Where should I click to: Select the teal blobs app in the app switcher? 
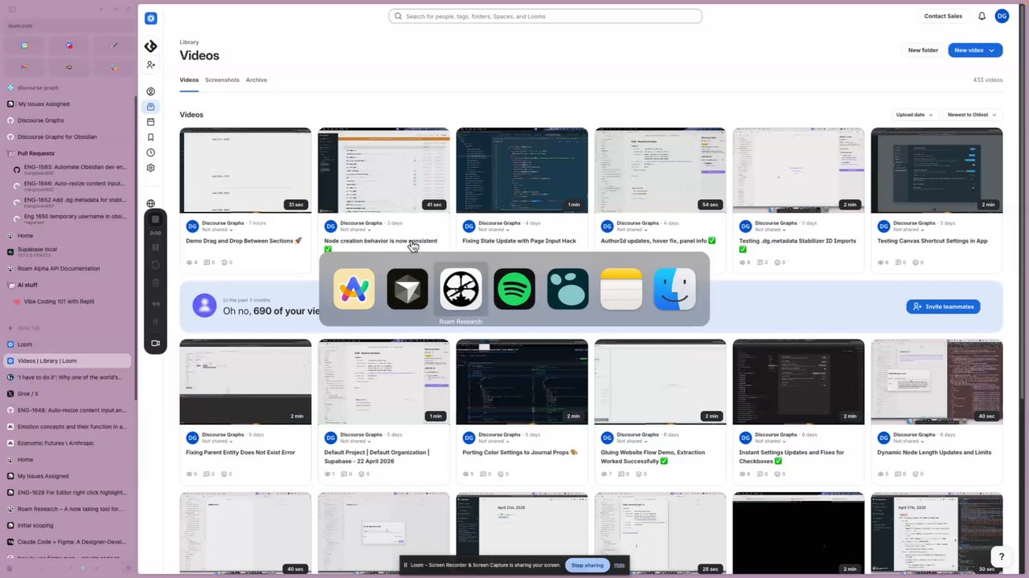568,289
